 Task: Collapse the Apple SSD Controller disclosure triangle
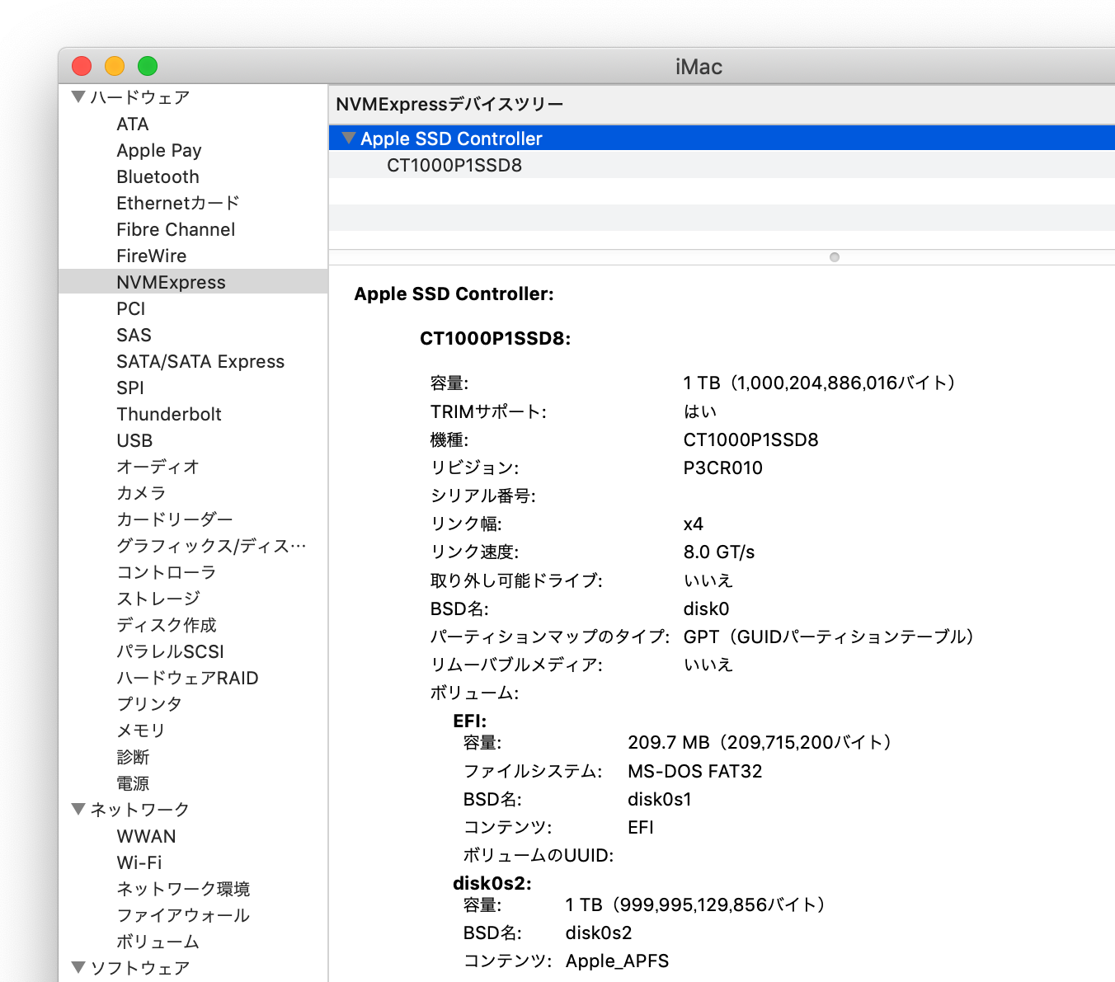pos(349,139)
